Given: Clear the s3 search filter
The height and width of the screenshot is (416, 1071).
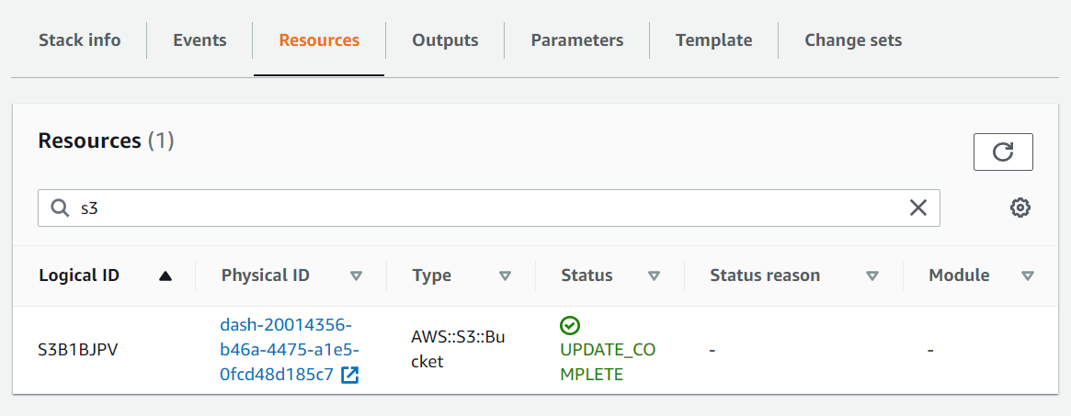Looking at the screenshot, I should (917, 208).
